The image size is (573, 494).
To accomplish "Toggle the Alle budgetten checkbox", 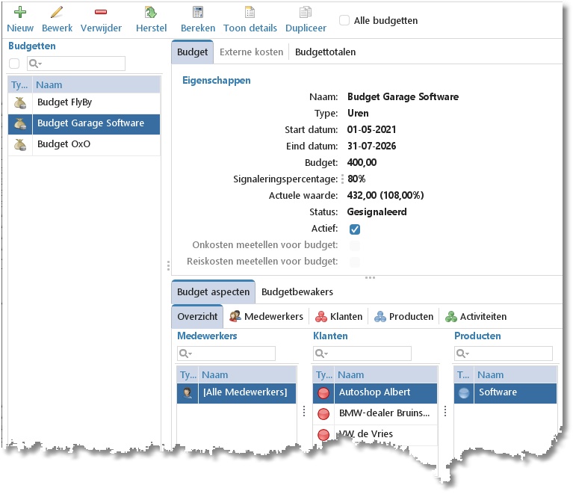I will tap(344, 20).
